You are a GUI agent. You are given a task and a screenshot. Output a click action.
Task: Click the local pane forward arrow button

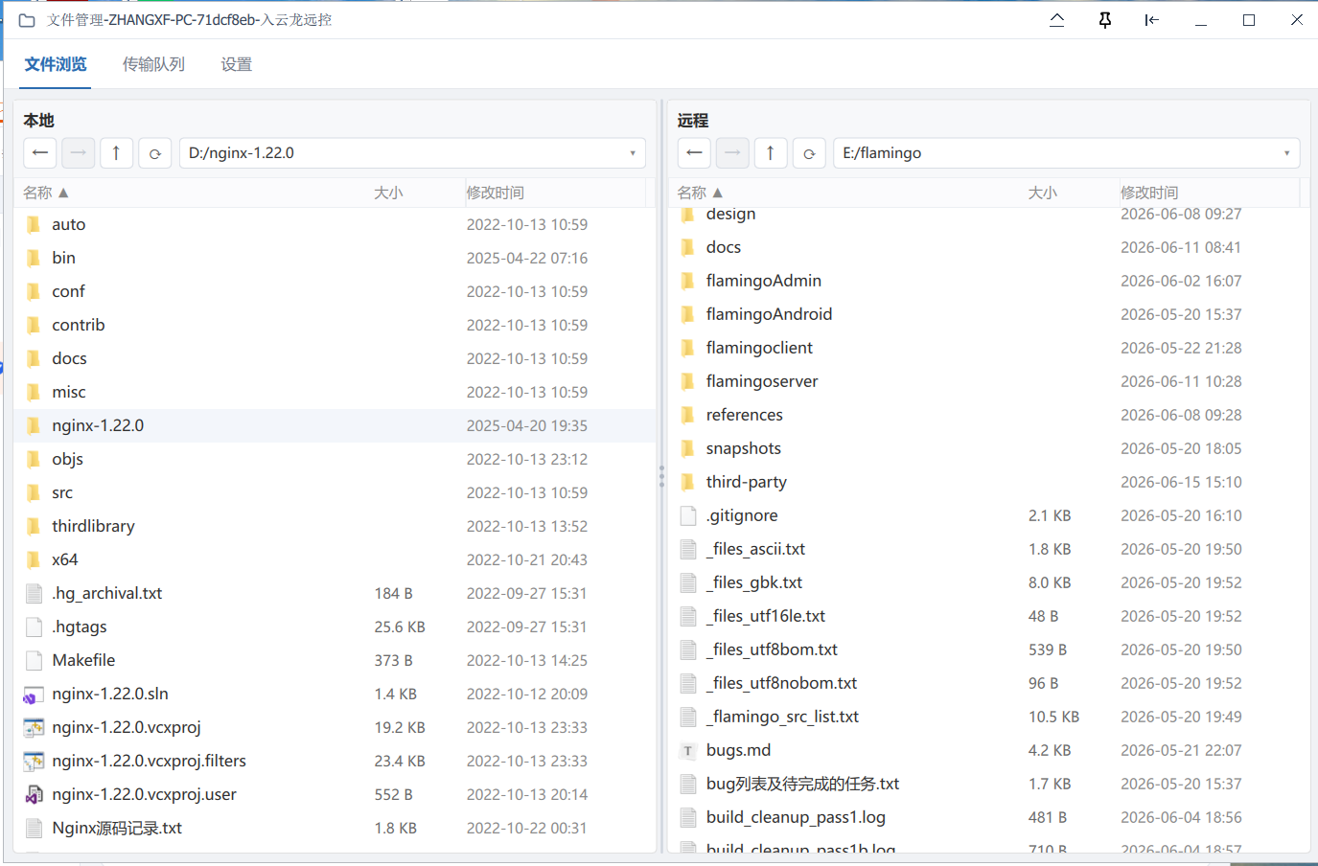(x=79, y=152)
